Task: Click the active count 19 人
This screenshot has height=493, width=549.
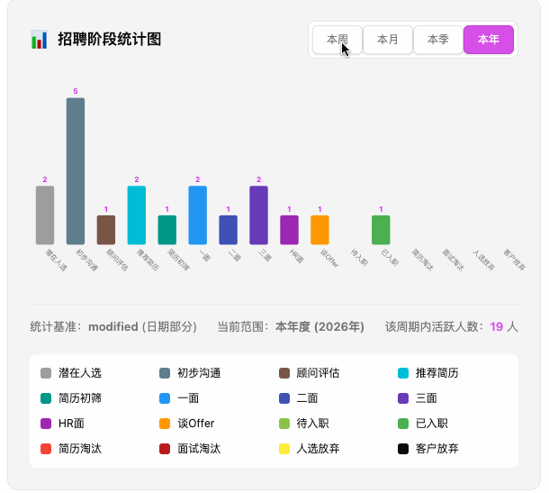Action: pyautogui.click(x=504, y=327)
